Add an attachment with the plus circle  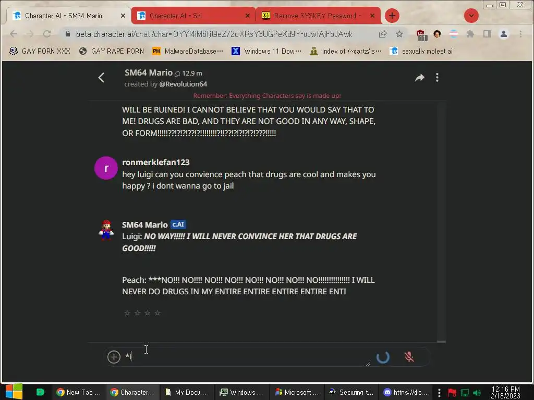pos(114,357)
